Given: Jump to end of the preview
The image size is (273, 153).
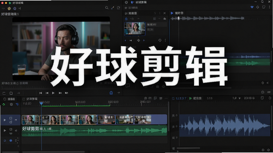Looking at the screenshot, I should 66,93.
